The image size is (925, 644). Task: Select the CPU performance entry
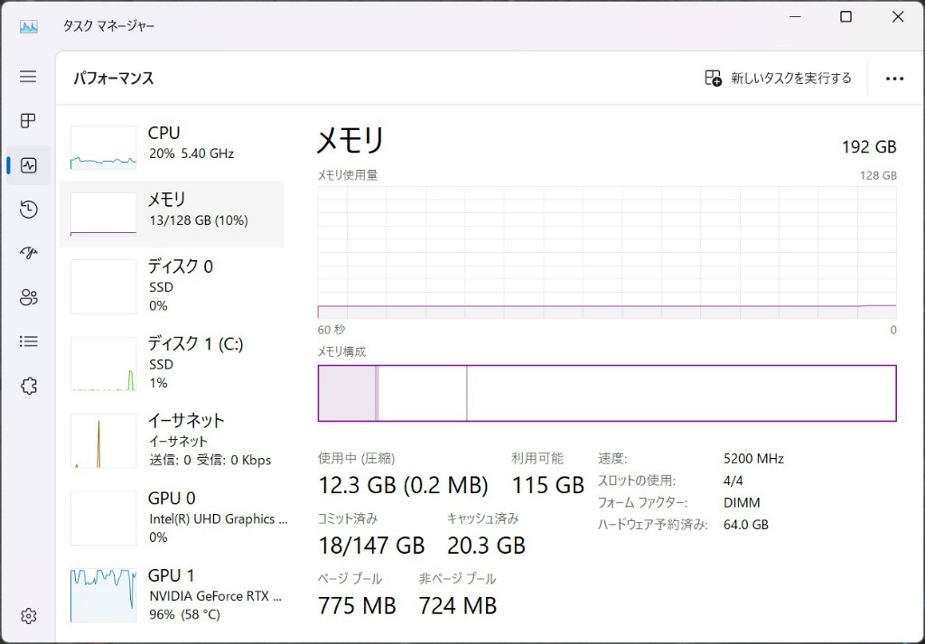pos(172,145)
